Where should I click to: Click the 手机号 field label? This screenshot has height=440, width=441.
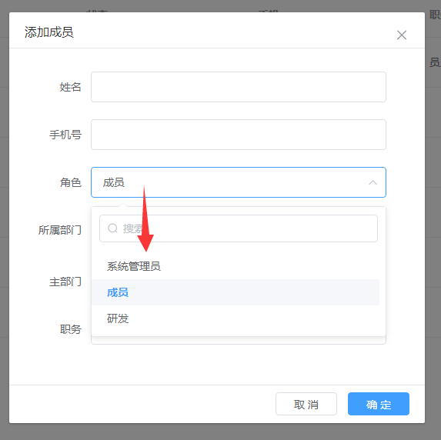point(65,135)
